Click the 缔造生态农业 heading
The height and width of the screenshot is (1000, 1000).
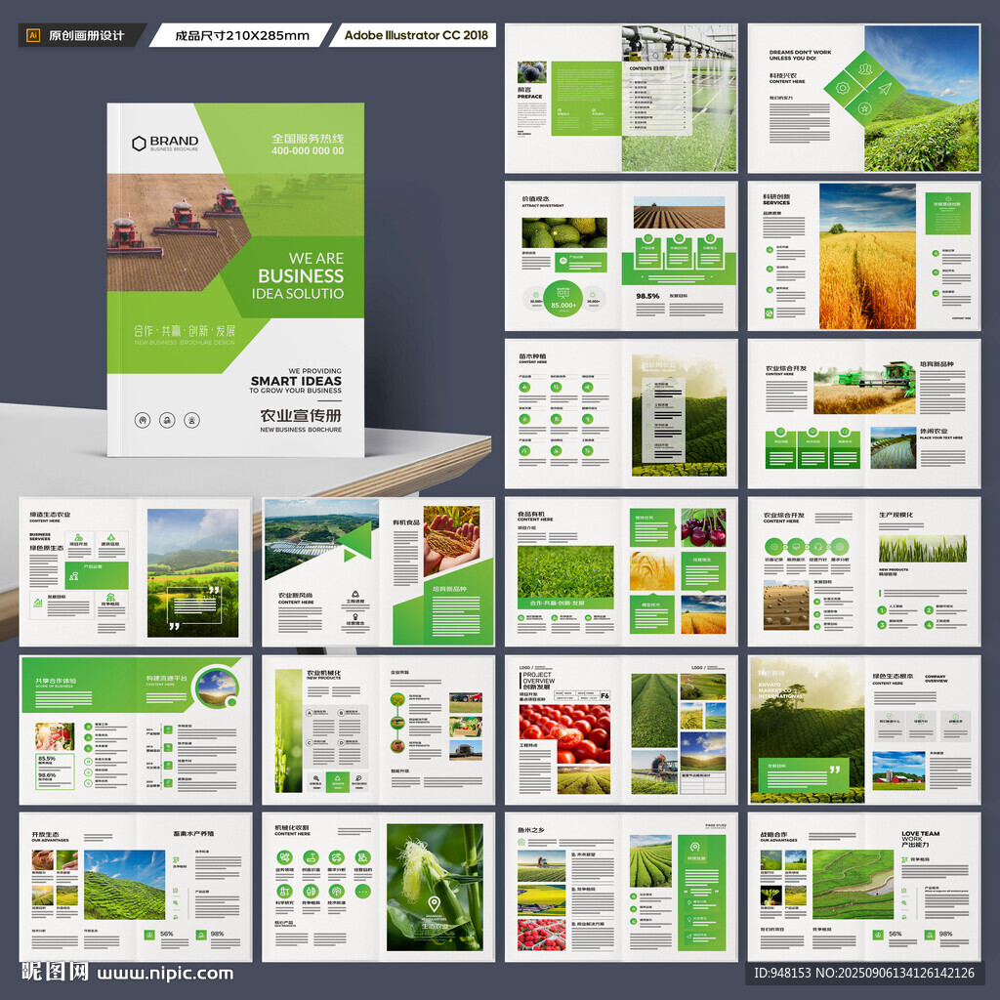(x=50, y=514)
